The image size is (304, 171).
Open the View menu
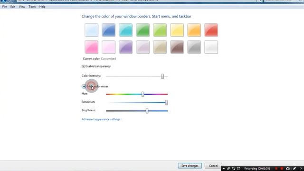22,7
